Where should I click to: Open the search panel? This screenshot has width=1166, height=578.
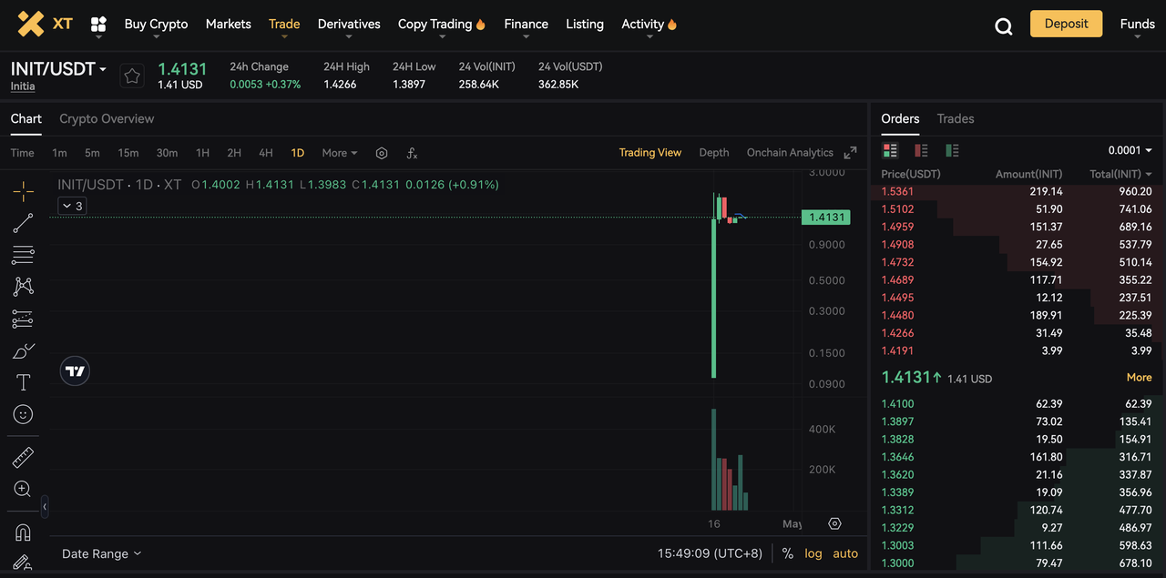click(1003, 26)
